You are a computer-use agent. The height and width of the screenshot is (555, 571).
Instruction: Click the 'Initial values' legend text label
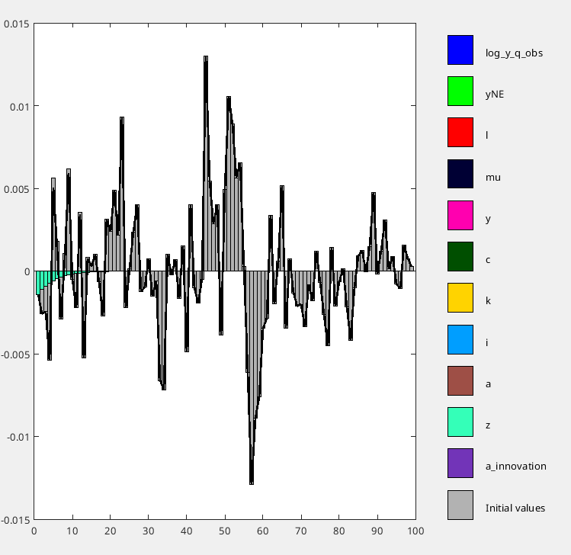(515, 507)
